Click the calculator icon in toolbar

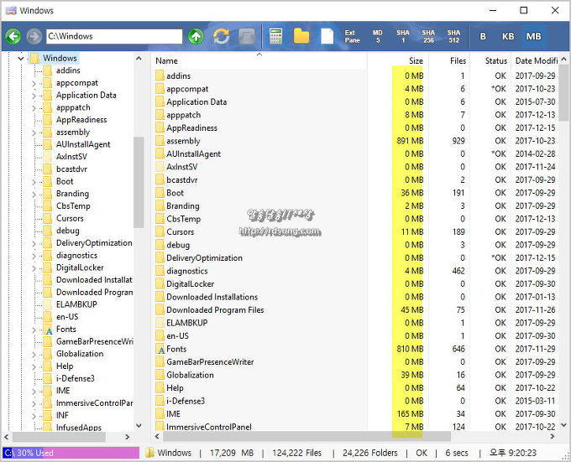(x=275, y=36)
